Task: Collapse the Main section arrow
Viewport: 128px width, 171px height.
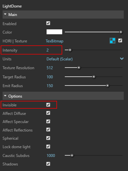Action: [5, 14]
